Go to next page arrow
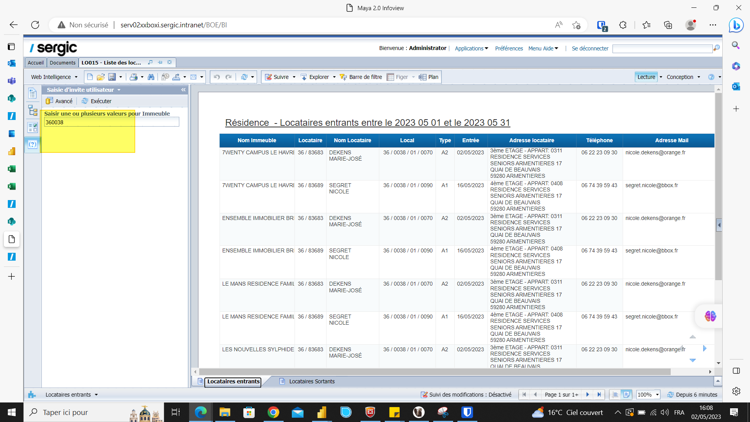750x422 pixels. pos(587,395)
